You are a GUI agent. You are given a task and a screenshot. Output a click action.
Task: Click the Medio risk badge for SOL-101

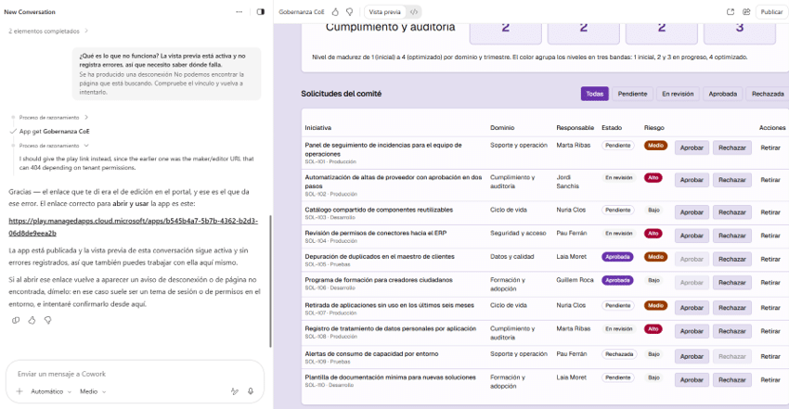click(x=655, y=146)
